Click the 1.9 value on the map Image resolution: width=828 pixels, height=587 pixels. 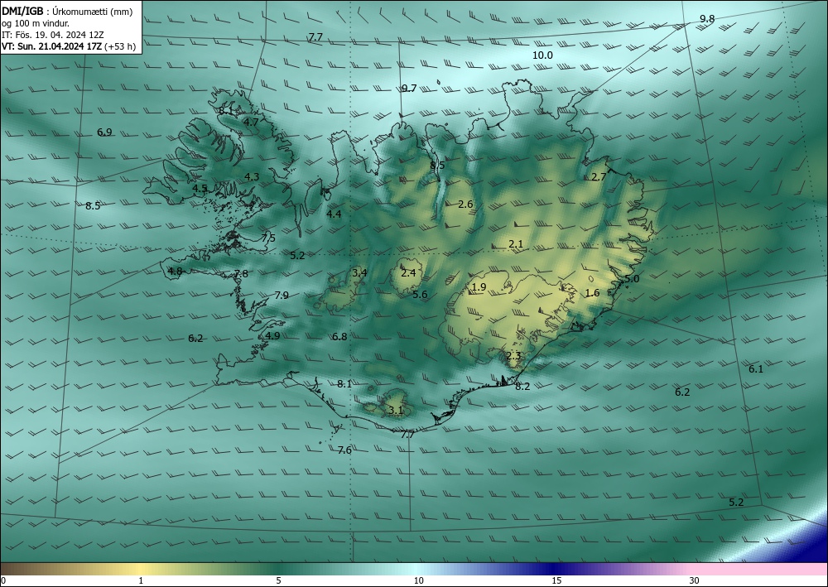[479, 287]
